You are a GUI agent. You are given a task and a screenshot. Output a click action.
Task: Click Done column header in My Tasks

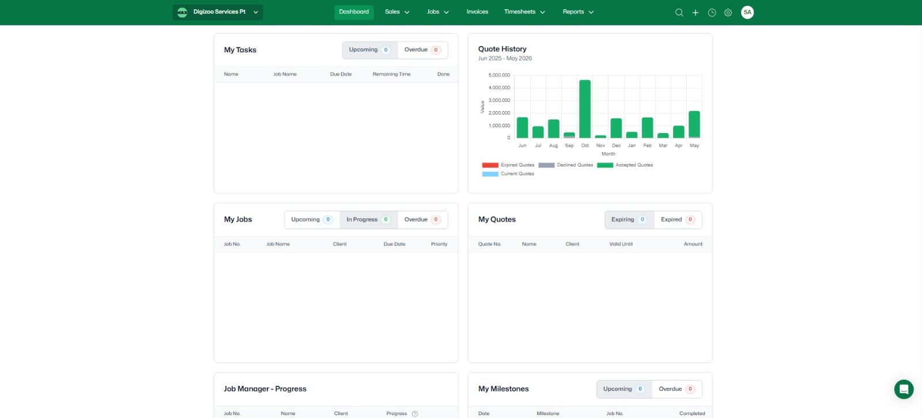[x=443, y=74]
